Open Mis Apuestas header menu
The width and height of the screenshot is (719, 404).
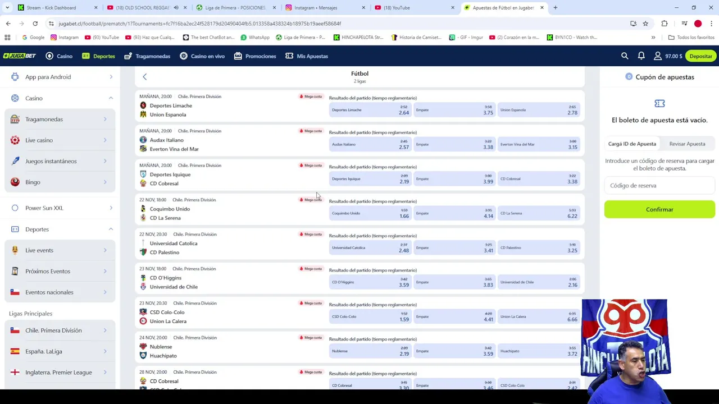pyautogui.click(x=307, y=56)
